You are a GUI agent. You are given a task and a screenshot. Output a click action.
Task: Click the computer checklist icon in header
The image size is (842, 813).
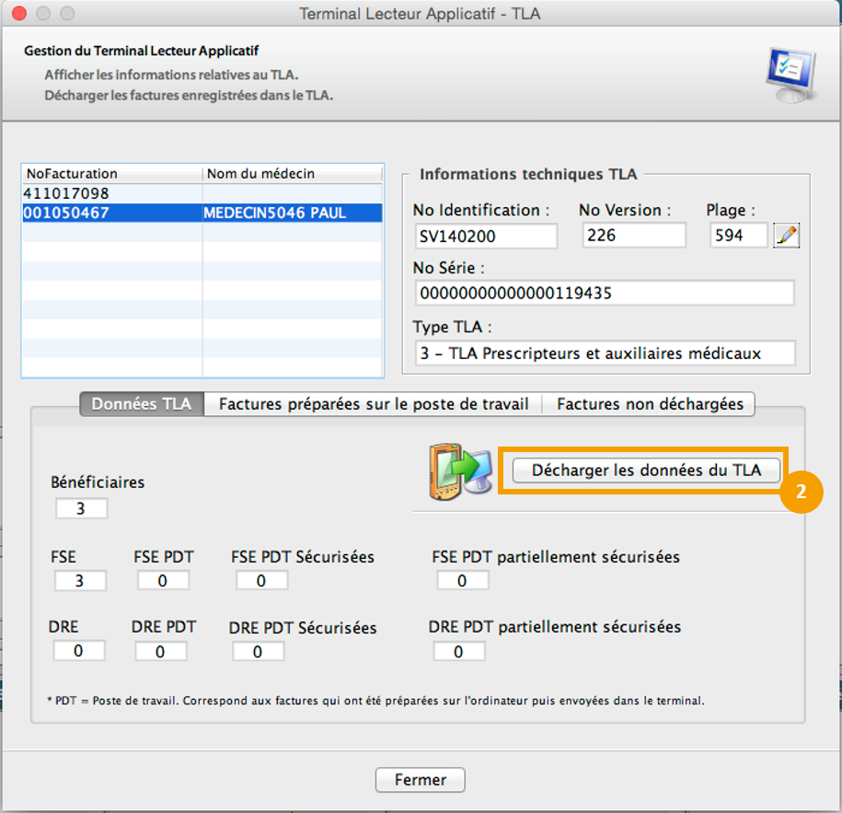click(x=790, y=75)
